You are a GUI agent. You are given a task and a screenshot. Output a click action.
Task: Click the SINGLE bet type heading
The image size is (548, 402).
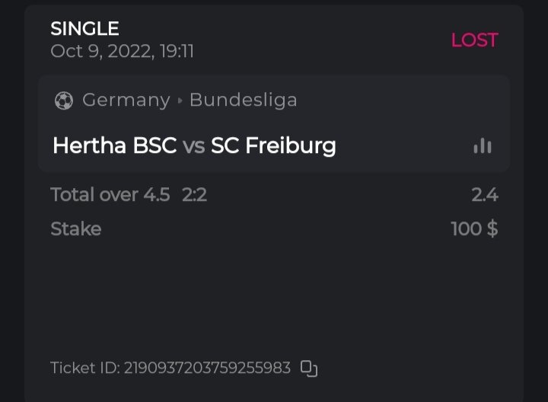point(84,29)
